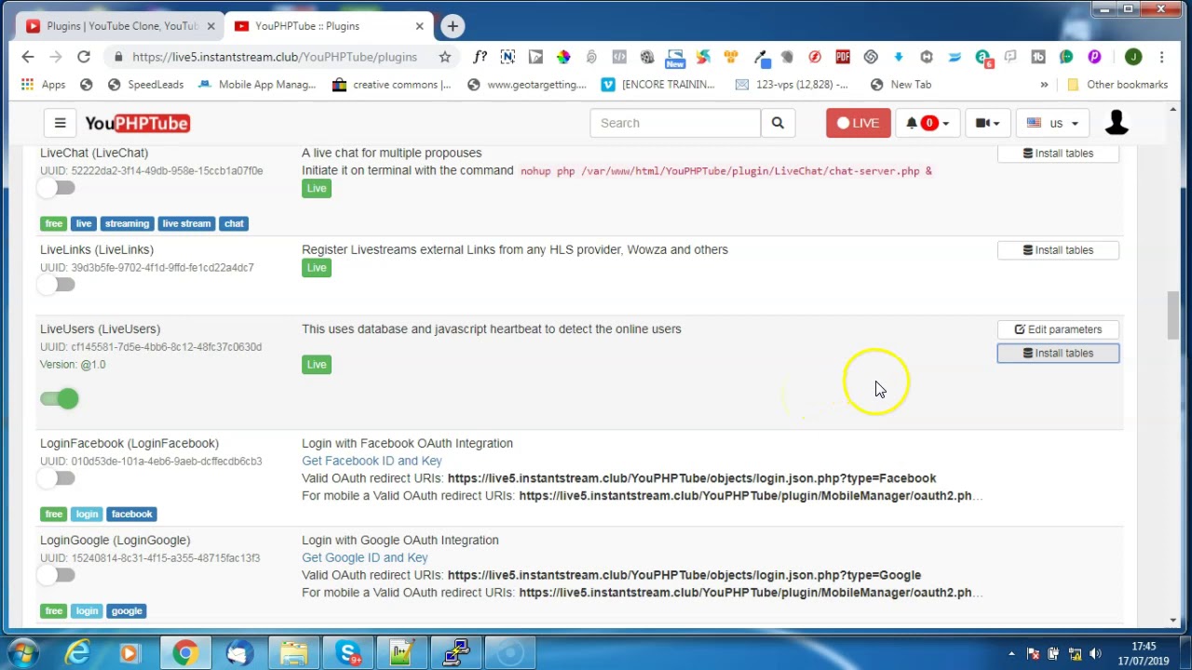Open the SpeedLeads bookmark
This screenshot has width=1192, height=670.
pyautogui.click(x=145, y=85)
